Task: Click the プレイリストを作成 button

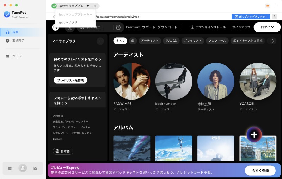Action: coord(70,80)
